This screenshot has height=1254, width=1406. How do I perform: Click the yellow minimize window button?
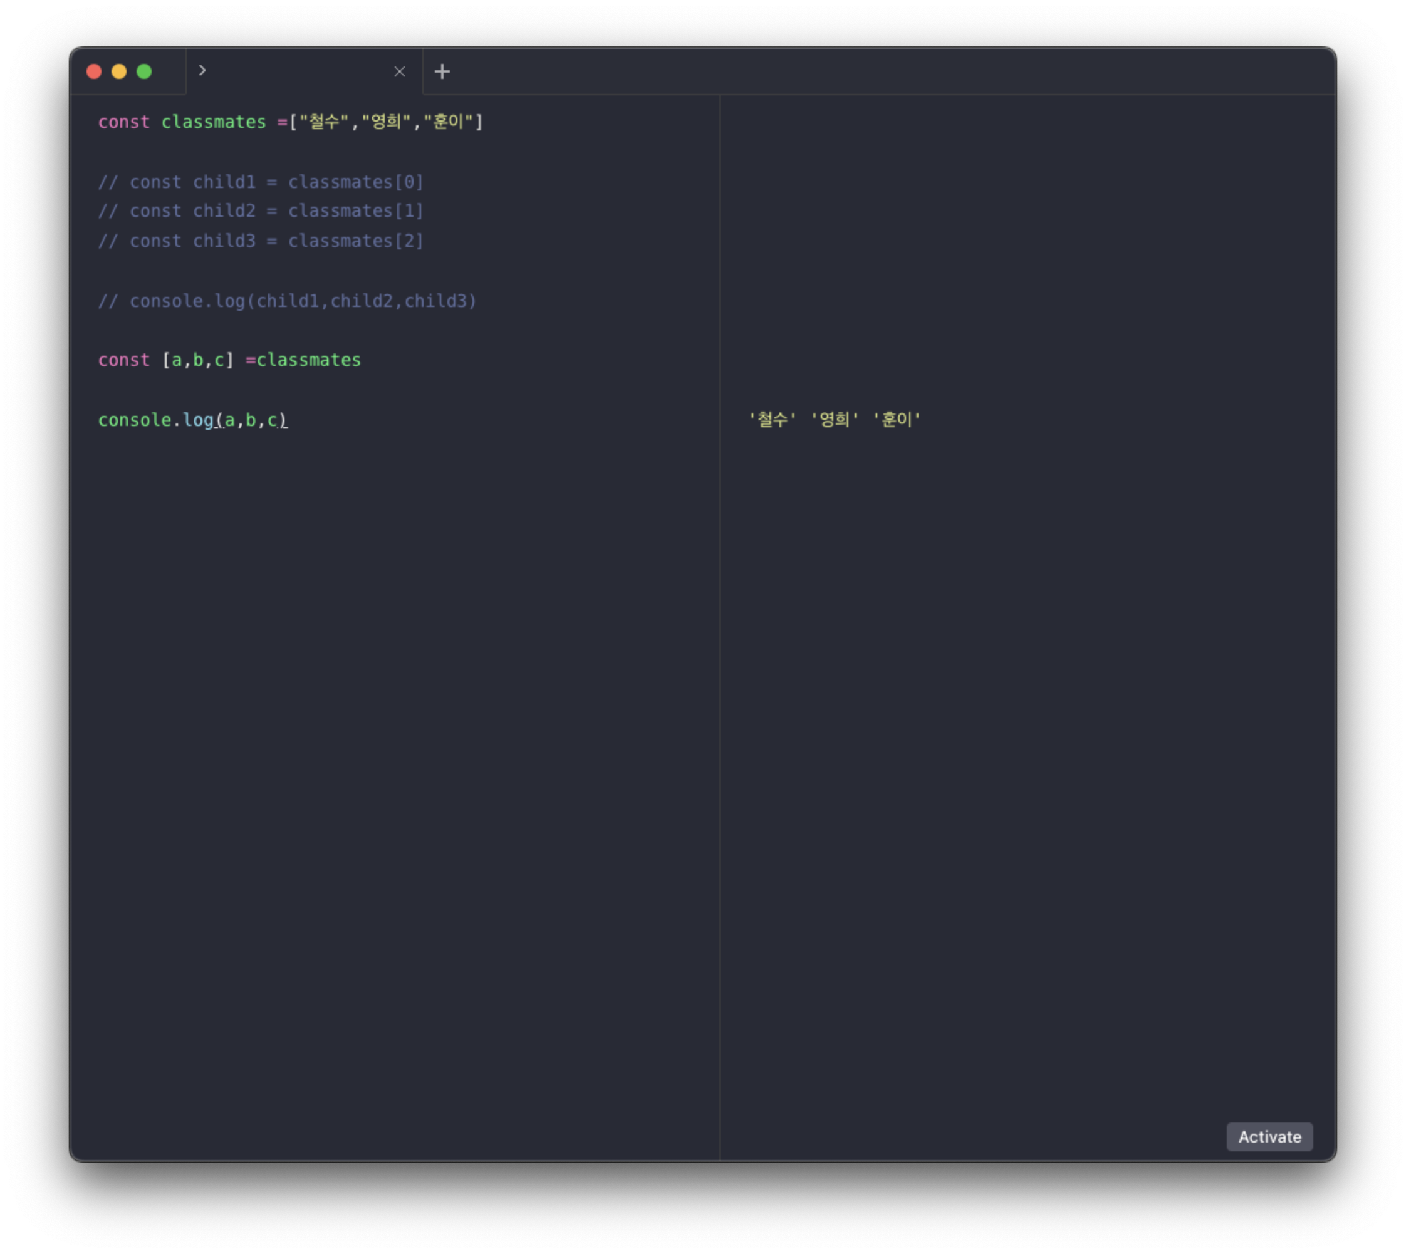pos(119,71)
